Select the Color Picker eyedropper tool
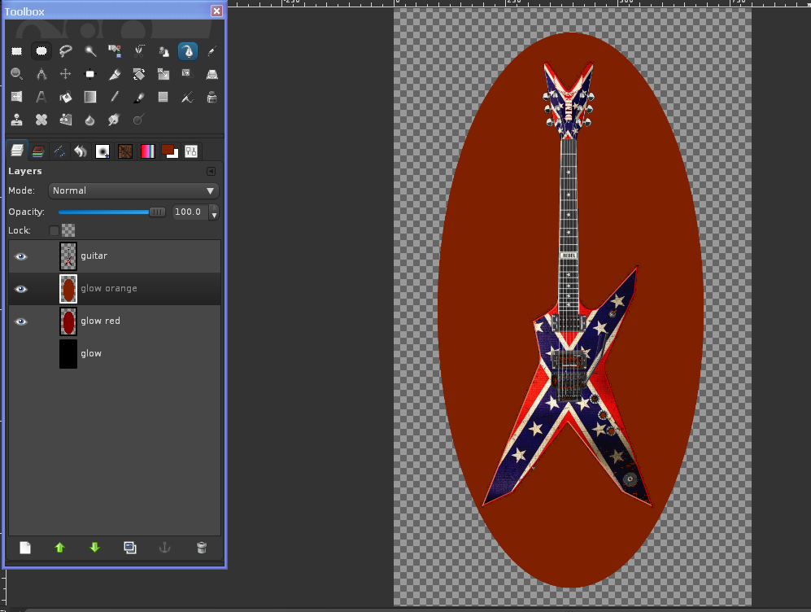Image resolution: width=811 pixels, height=612 pixels. 212,50
